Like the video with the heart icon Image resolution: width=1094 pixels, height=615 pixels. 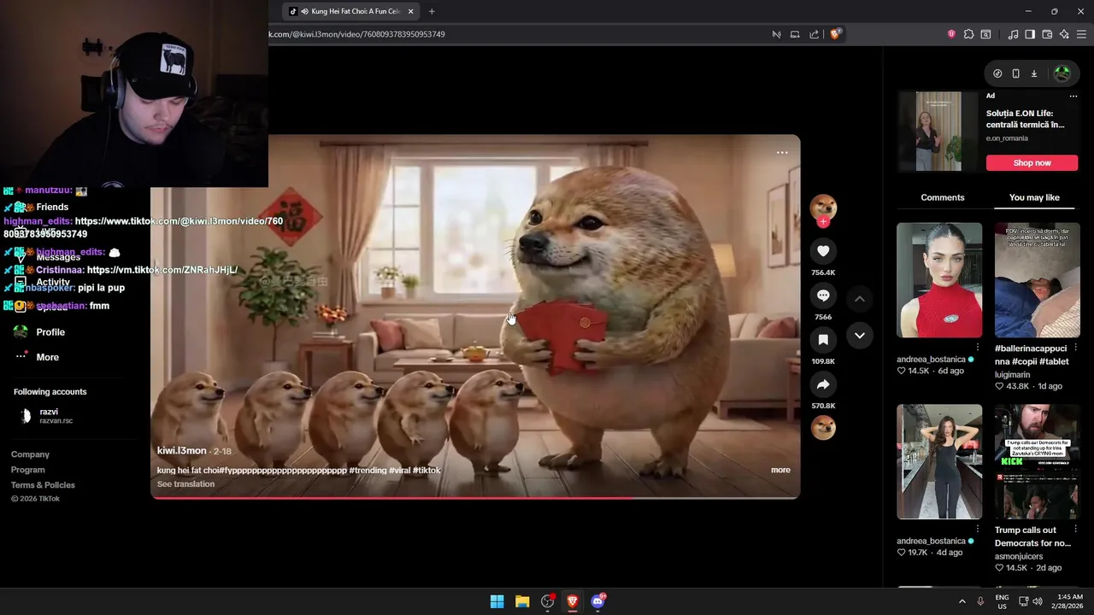click(x=823, y=251)
